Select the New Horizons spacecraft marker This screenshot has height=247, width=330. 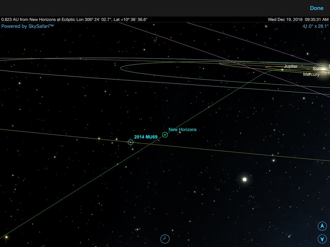[x=165, y=134]
